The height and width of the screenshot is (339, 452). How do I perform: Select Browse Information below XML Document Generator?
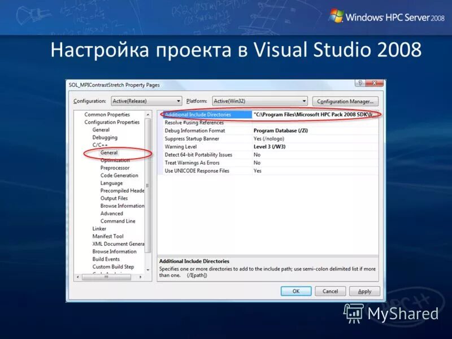pos(115,251)
